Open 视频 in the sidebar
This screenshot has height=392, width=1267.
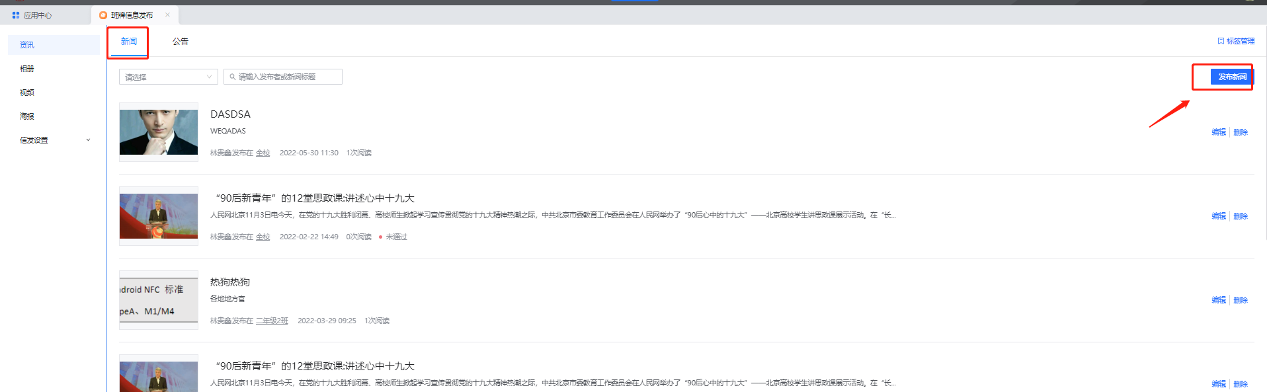pyautogui.click(x=27, y=93)
